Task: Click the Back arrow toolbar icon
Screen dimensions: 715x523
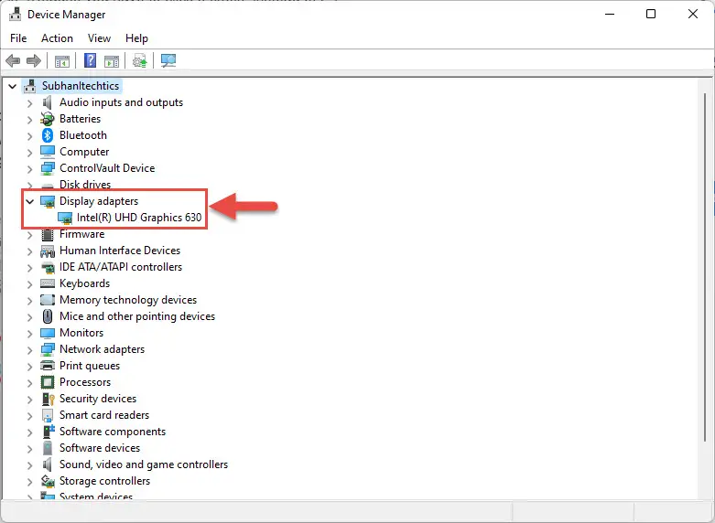Action: 13,60
